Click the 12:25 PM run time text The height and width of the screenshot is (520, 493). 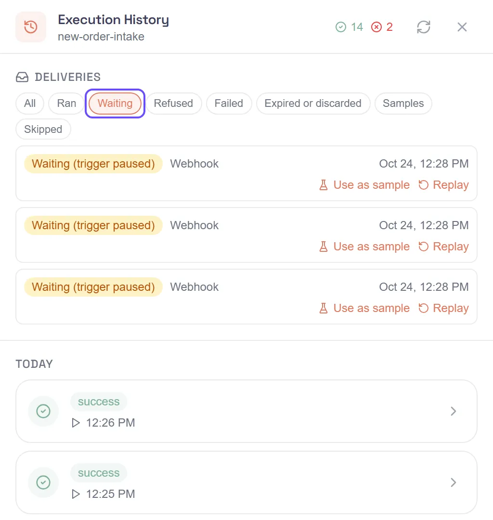coord(110,494)
